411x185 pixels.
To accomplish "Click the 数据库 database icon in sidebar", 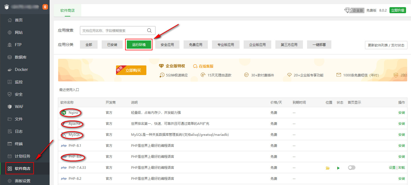I will [10, 57].
